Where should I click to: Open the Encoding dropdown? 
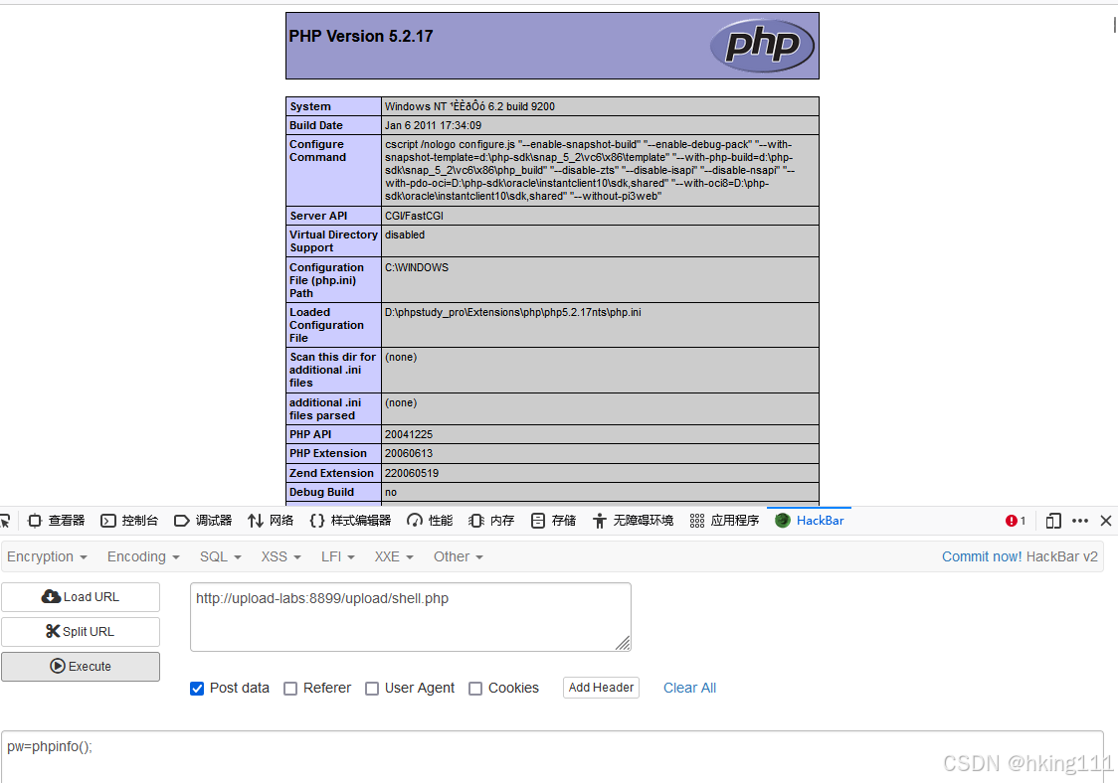point(142,556)
